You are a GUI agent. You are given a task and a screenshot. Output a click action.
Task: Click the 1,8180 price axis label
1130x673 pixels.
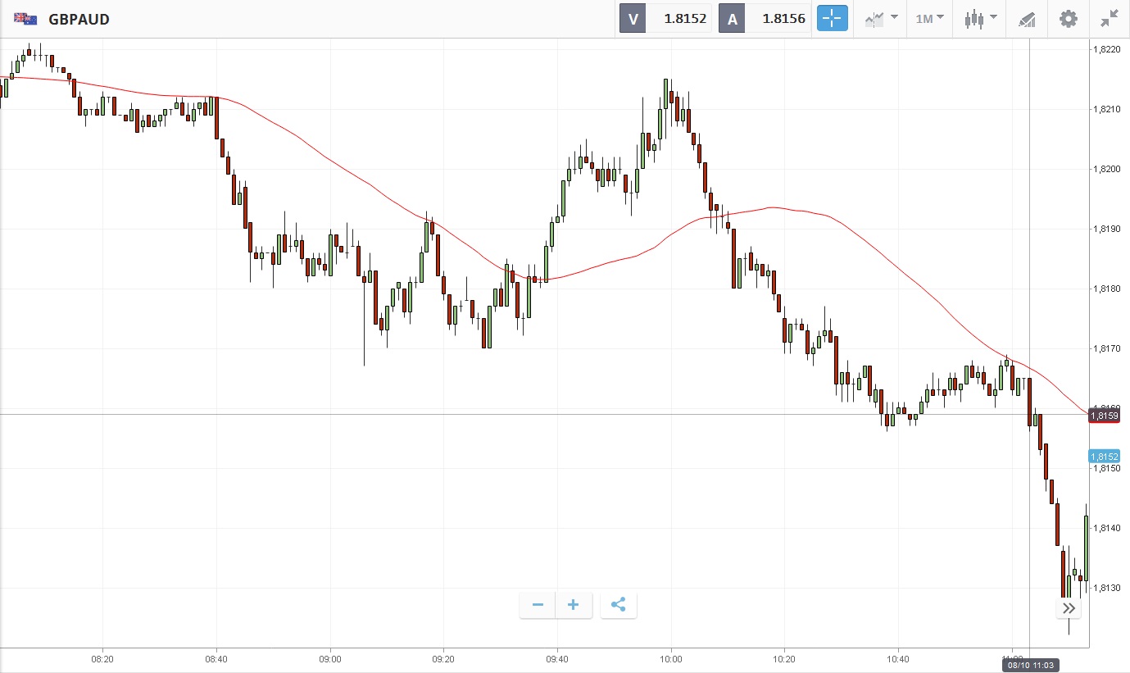(x=1106, y=289)
